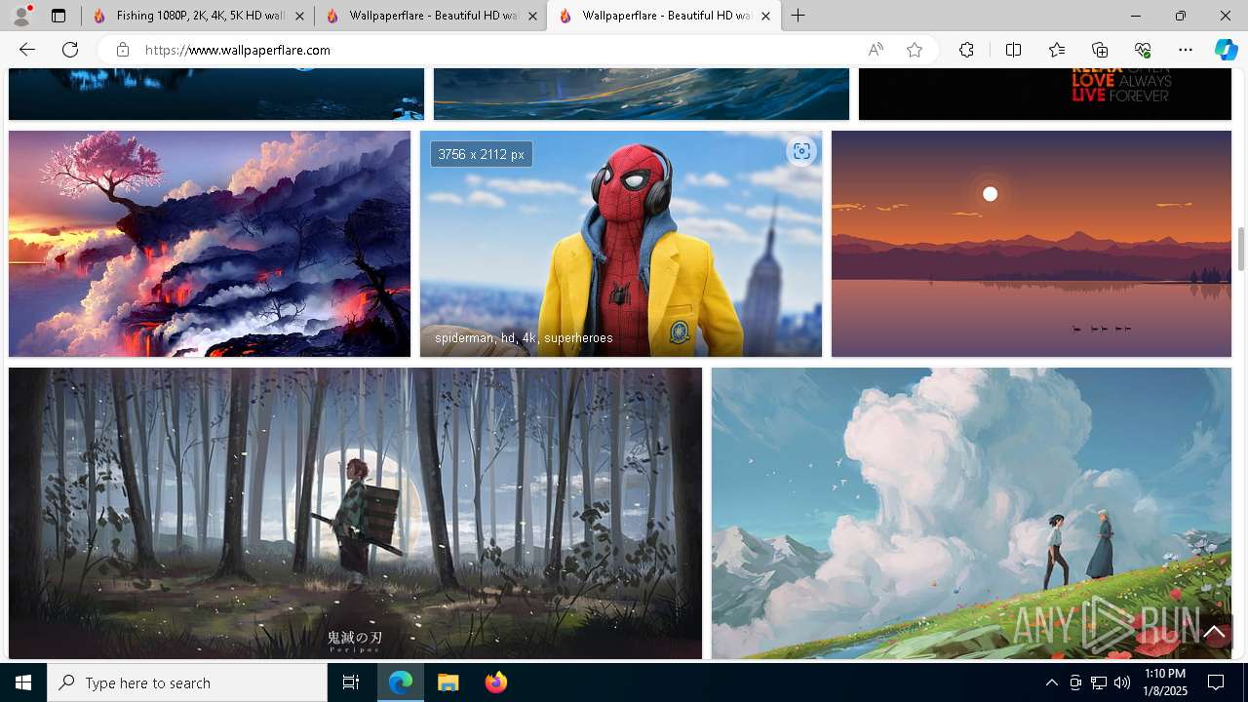Open the Demon Slayer forest wallpaper
1248x702 pixels.
pyautogui.click(x=355, y=513)
